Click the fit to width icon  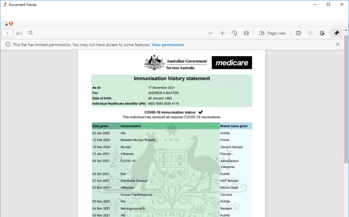click(x=246, y=33)
